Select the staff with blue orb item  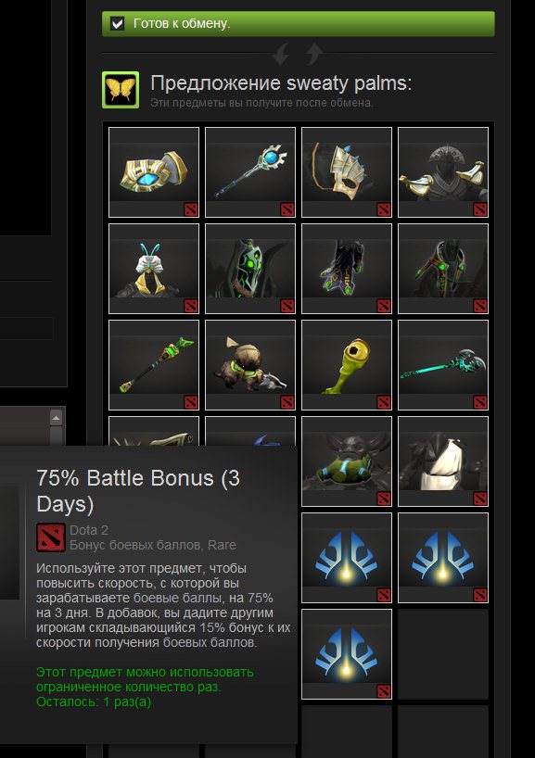(250, 172)
